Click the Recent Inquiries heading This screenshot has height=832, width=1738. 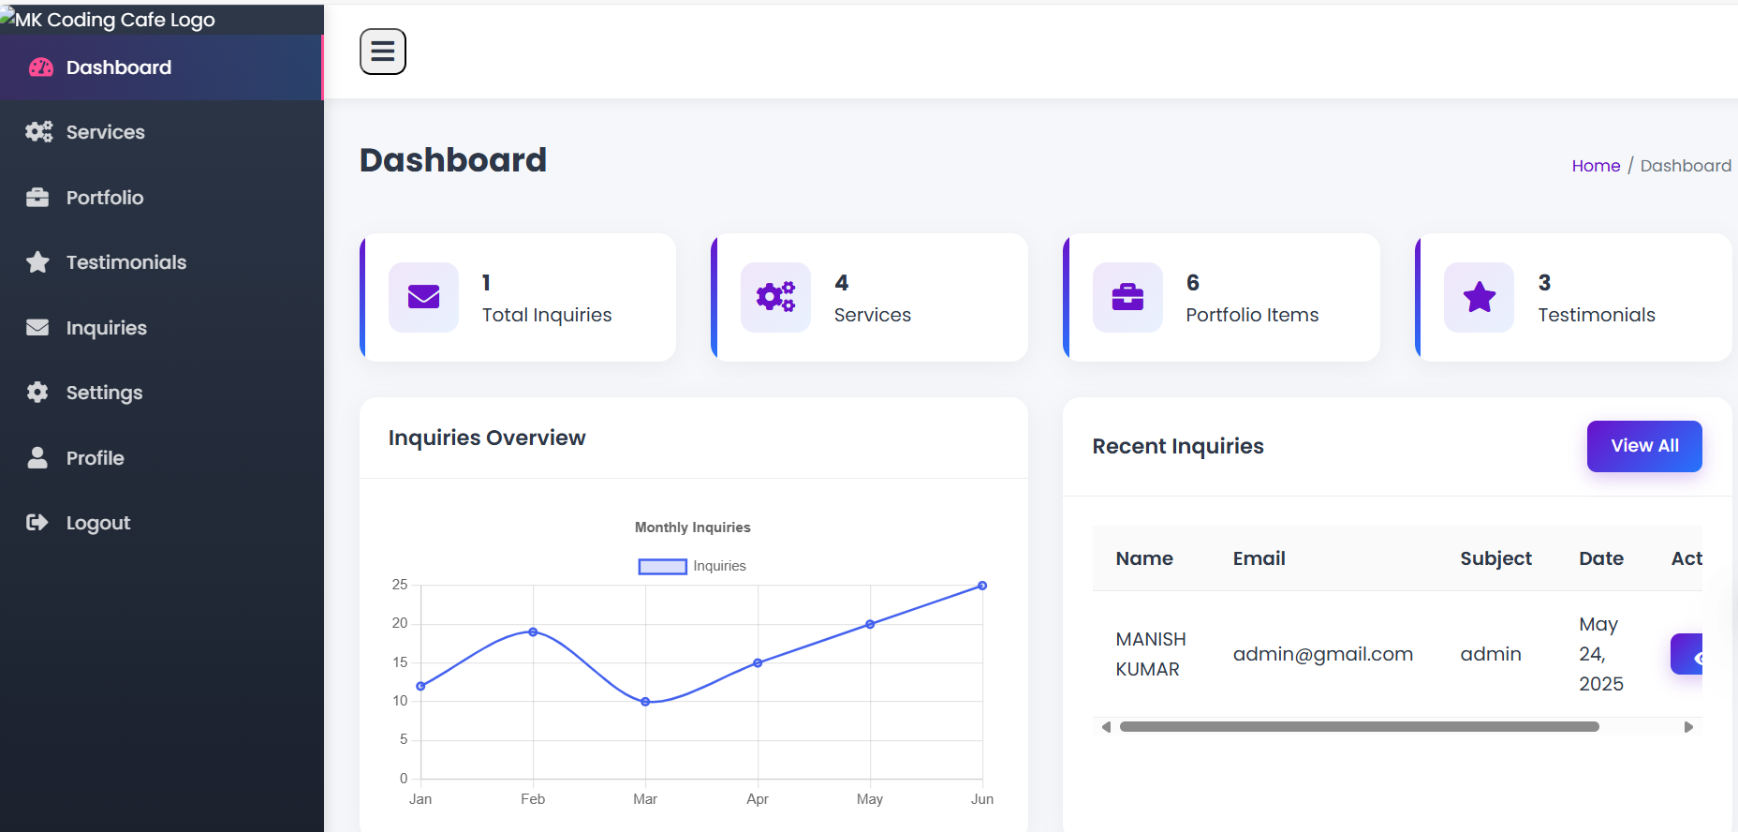[1178, 446]
